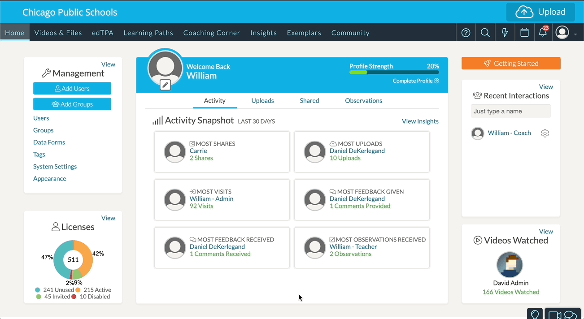Screen dimensions: 584x319
Task: Open Coaching Corner in the navigation bar
Action: [x=211, y=33]
